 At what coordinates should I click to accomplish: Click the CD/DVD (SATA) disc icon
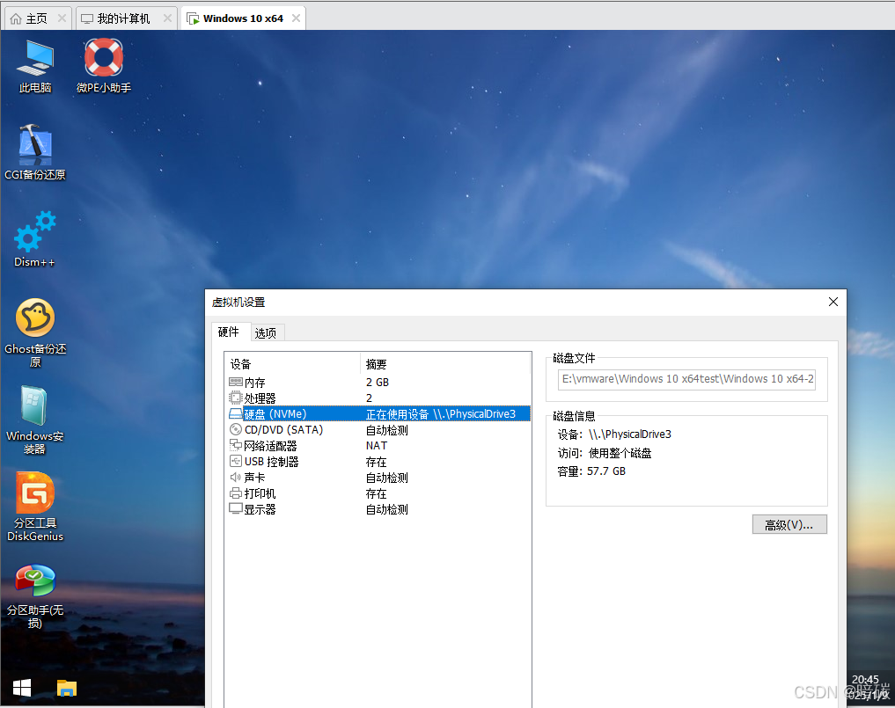pos(236,429)
